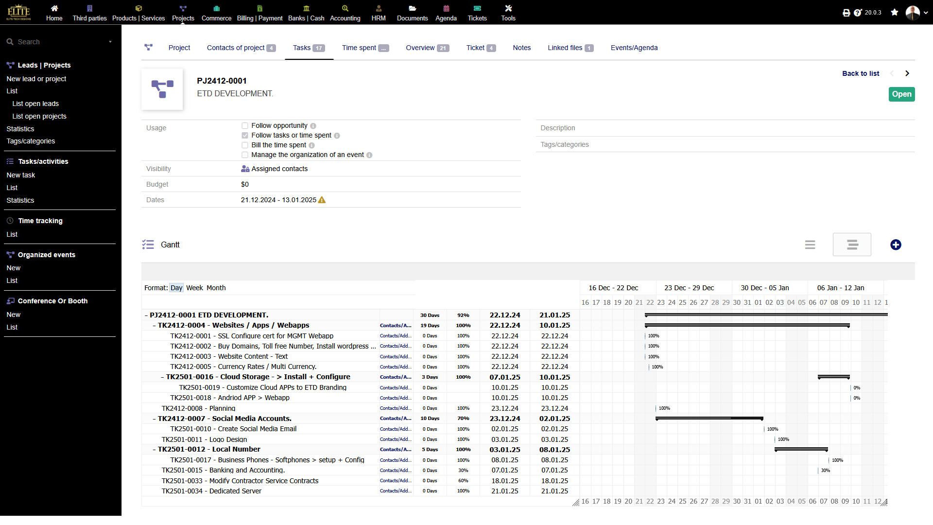Click the TK2412-0007 Social Media Gantt progress bar
Image resolution: width=933 pixels, height=525 pixels.
(x=708, y=418)
